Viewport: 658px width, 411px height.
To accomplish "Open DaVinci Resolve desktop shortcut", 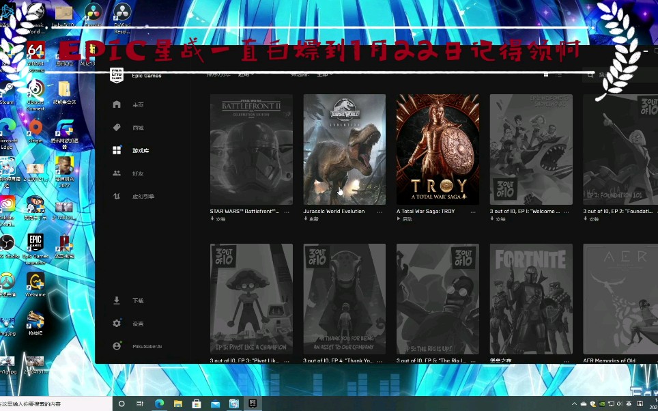I will pyautogui.click(x=122, y=19).
